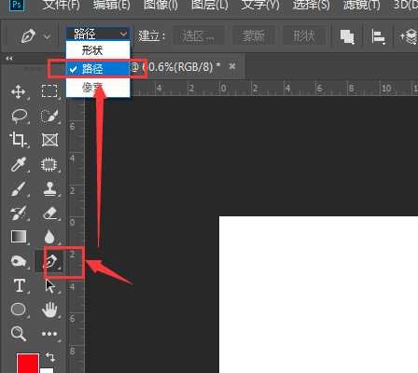Select the Clone Stamp tool
Screen dimensions: 418x373
(x=49, y=188)
